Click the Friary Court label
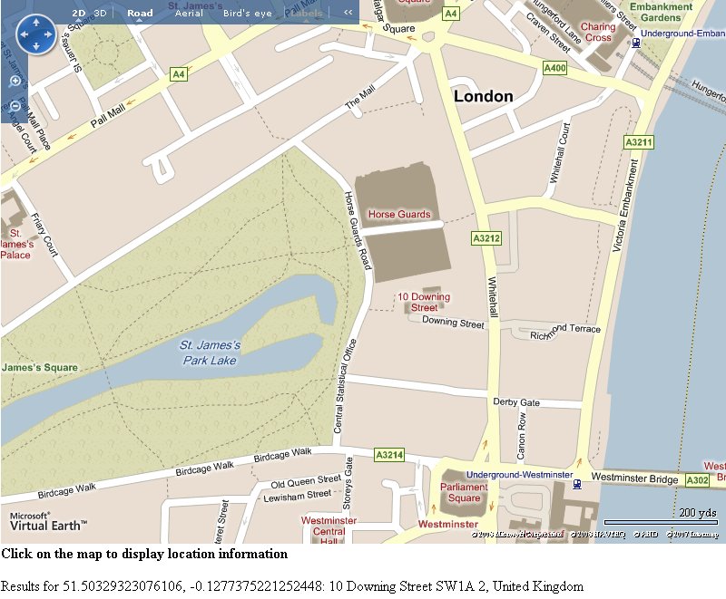The height and width of the screenshot is (599, 726). (x=44, y=235)
